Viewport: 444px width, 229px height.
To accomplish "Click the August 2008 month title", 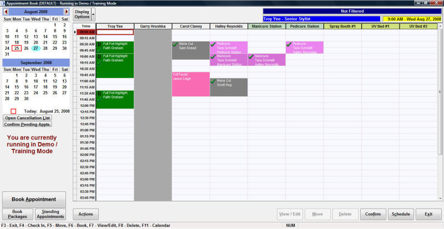I will (x=36, y=12).
